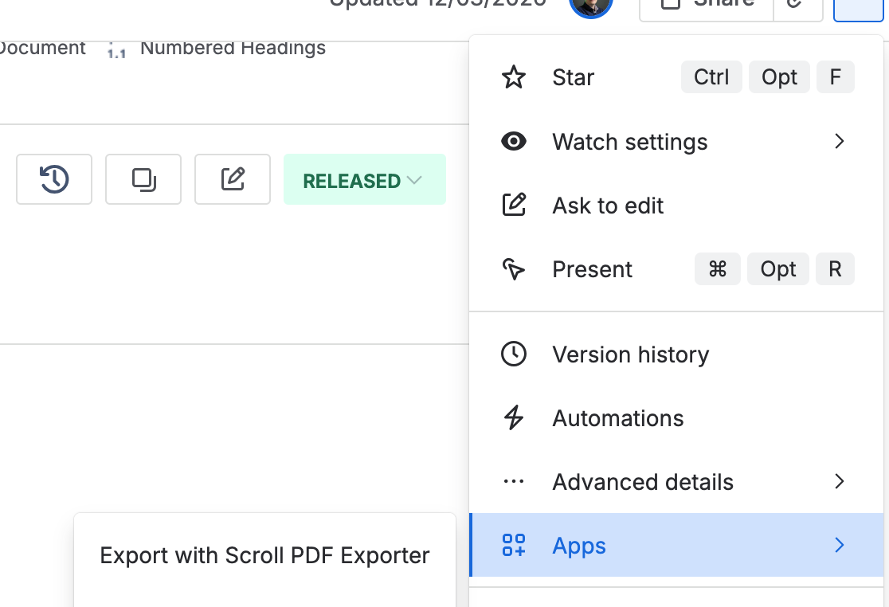Click the star icon
889x607 pixels.
click(x=514, y=77)
